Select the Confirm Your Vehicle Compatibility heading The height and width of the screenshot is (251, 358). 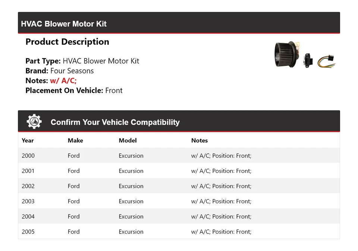click(115, 122)
